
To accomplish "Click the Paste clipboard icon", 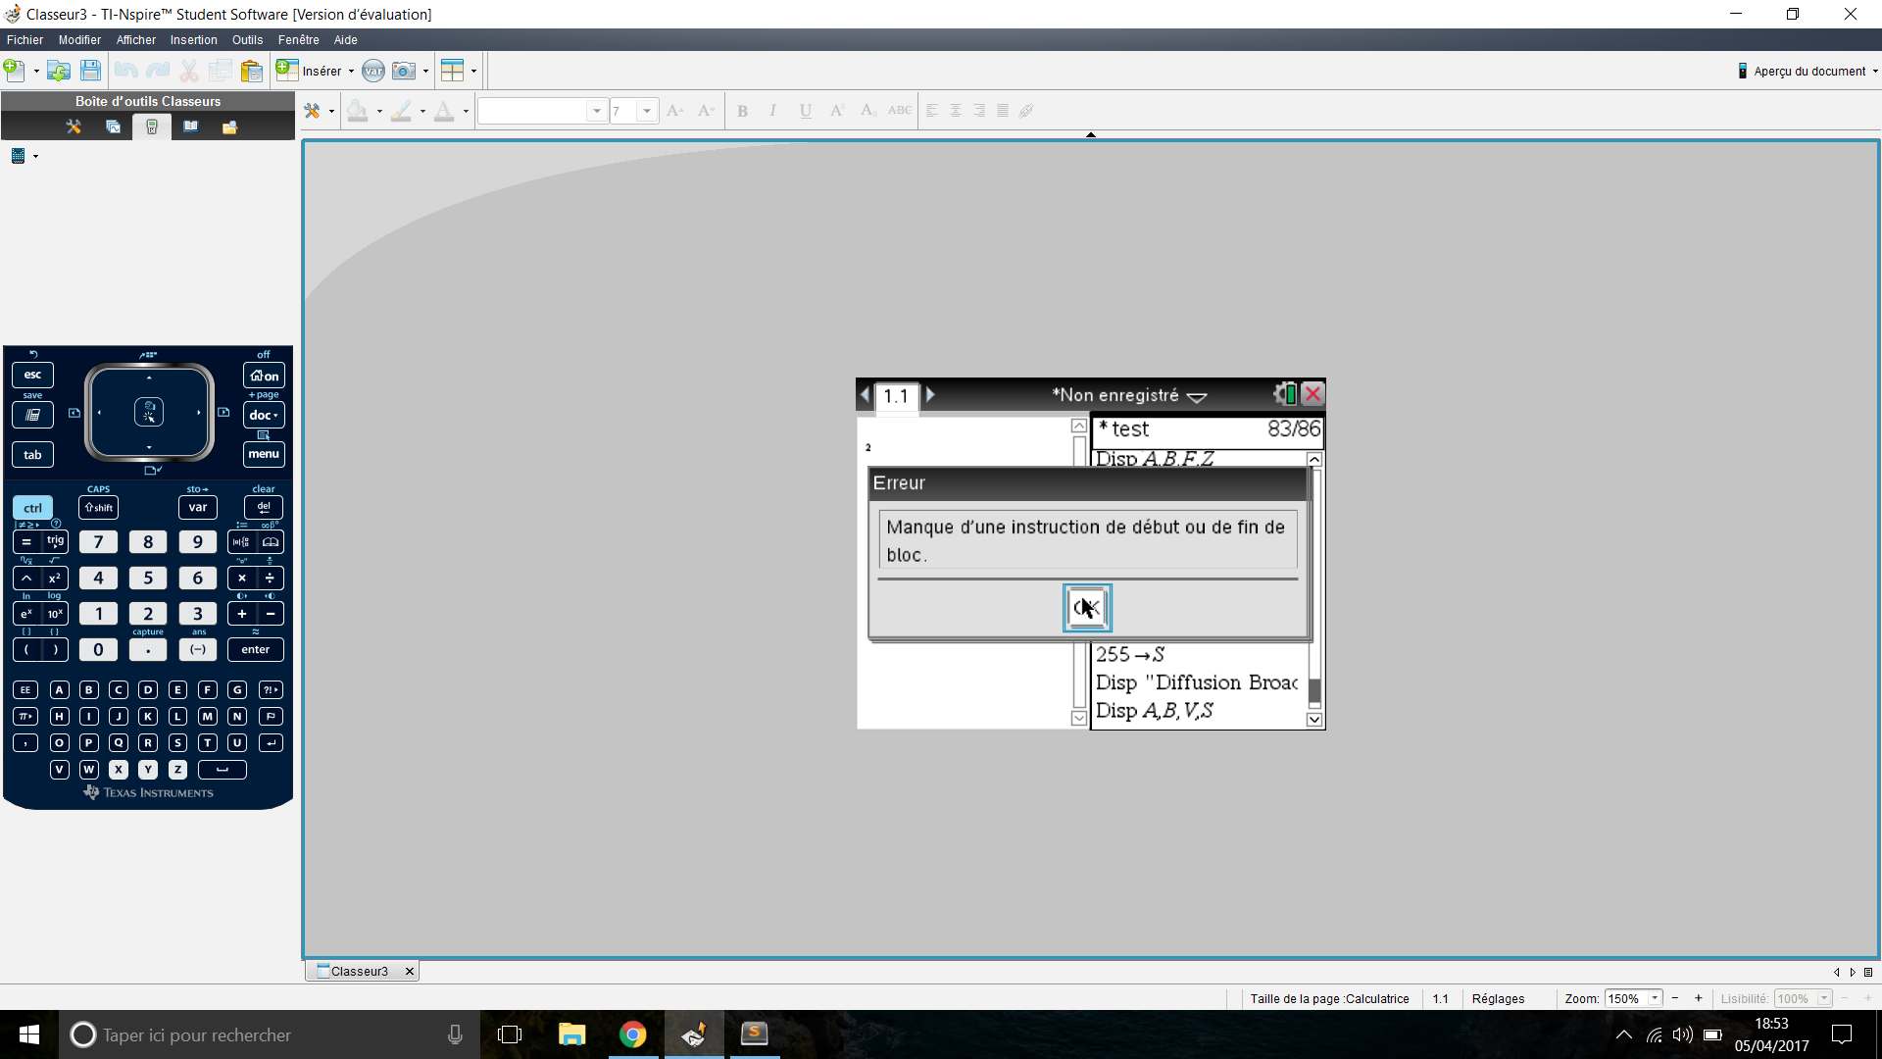I will [x=251, y=71].
